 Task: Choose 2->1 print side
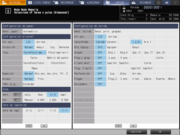41,111
